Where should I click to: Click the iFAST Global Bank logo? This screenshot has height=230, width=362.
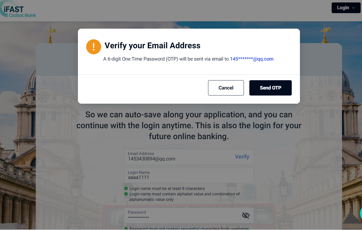click(x=18, y=10)
